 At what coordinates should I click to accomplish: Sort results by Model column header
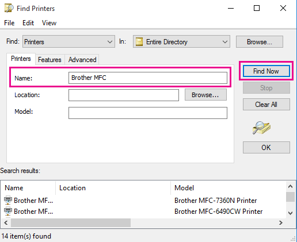(228, 188)
